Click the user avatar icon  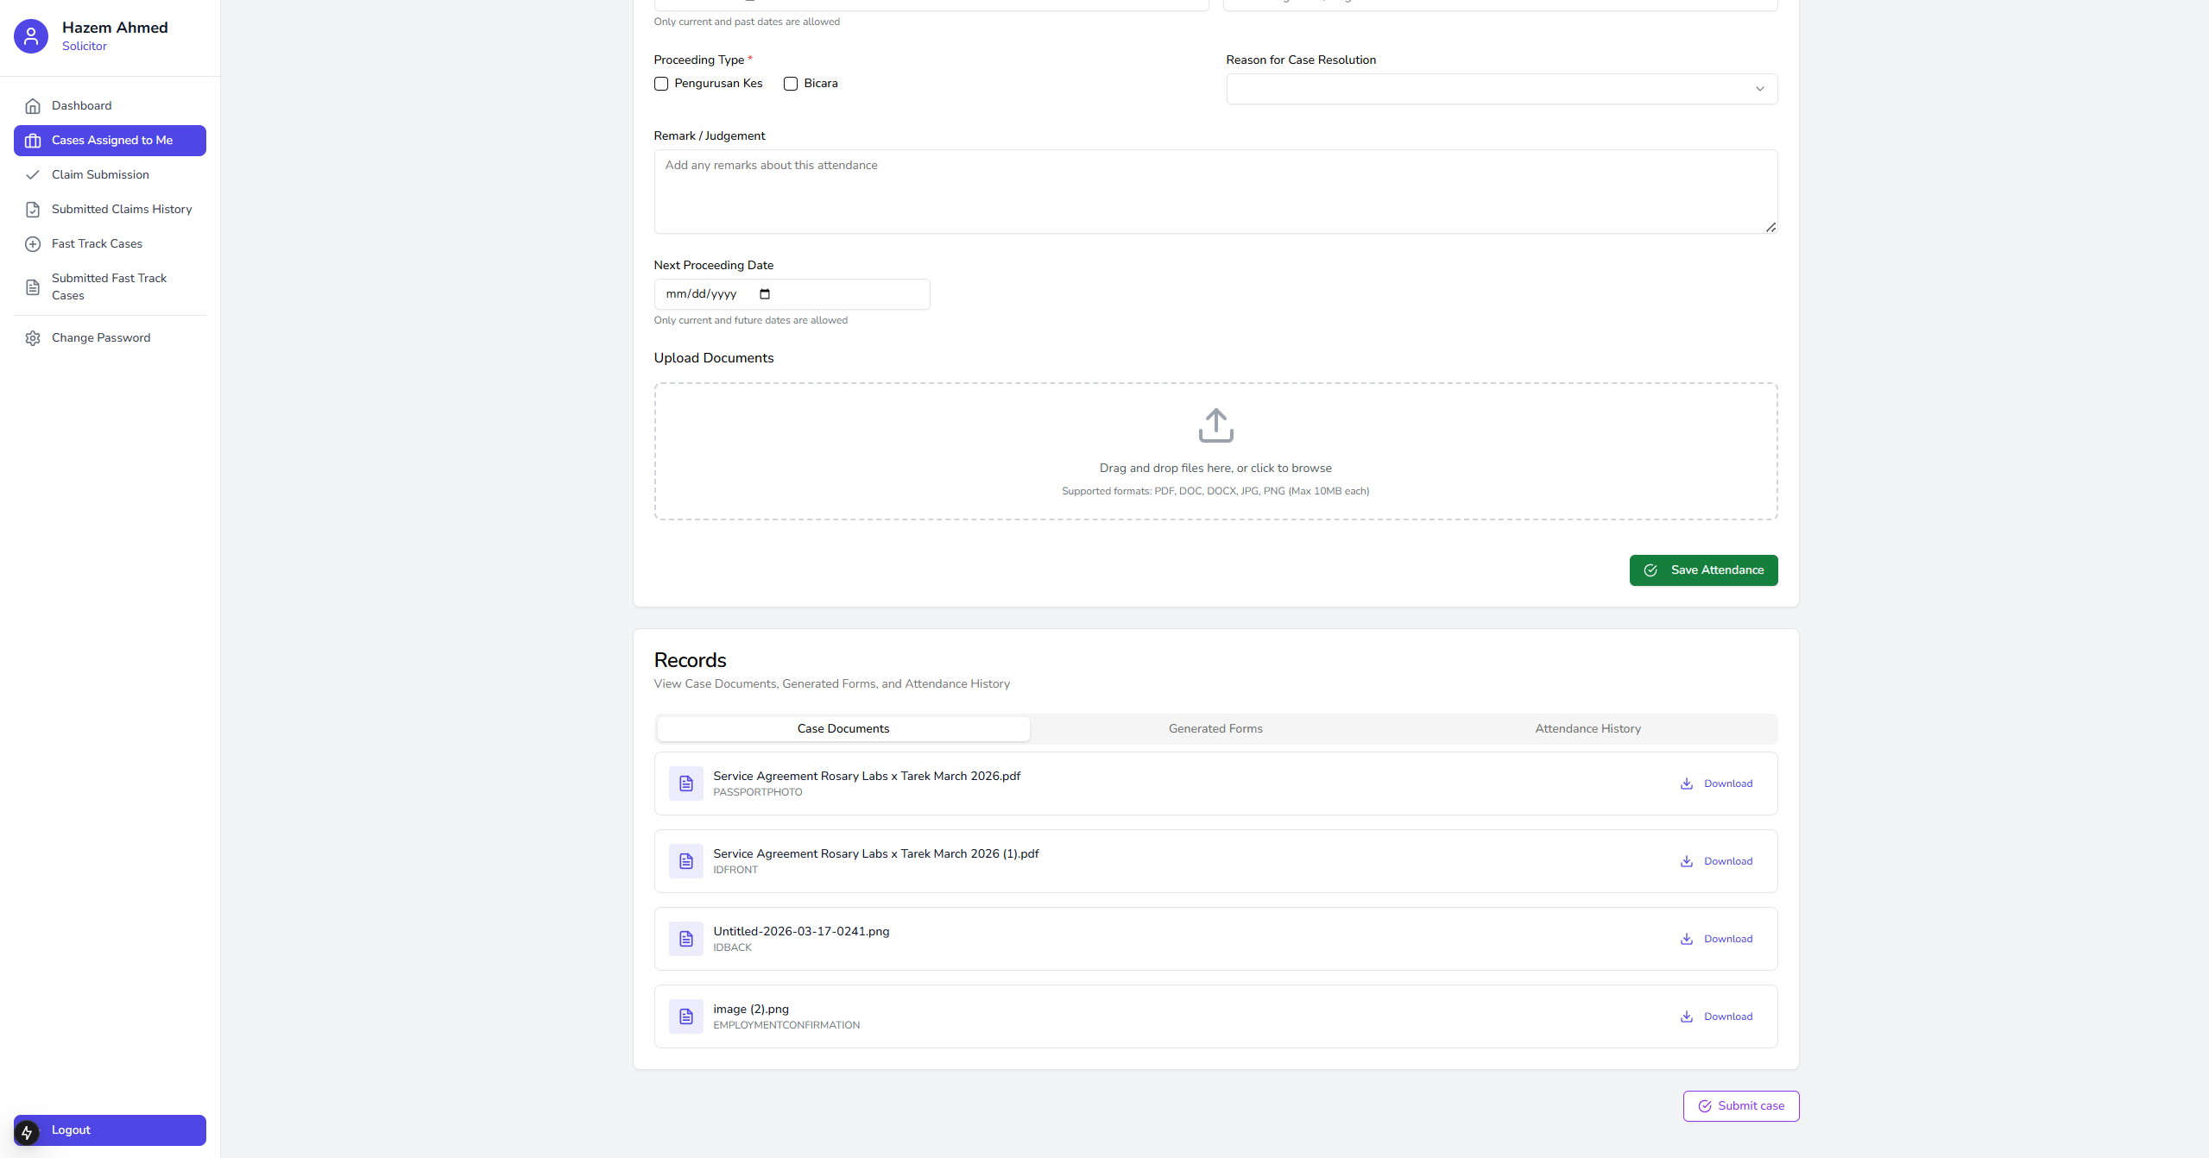[x=31, y=36]
